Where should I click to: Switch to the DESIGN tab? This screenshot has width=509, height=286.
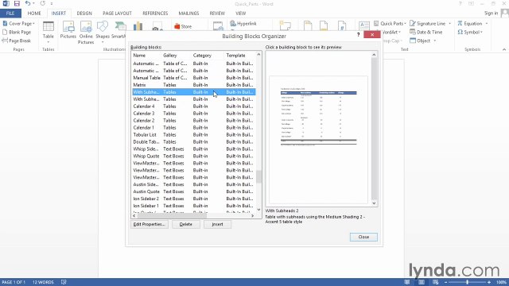point(84,14)
